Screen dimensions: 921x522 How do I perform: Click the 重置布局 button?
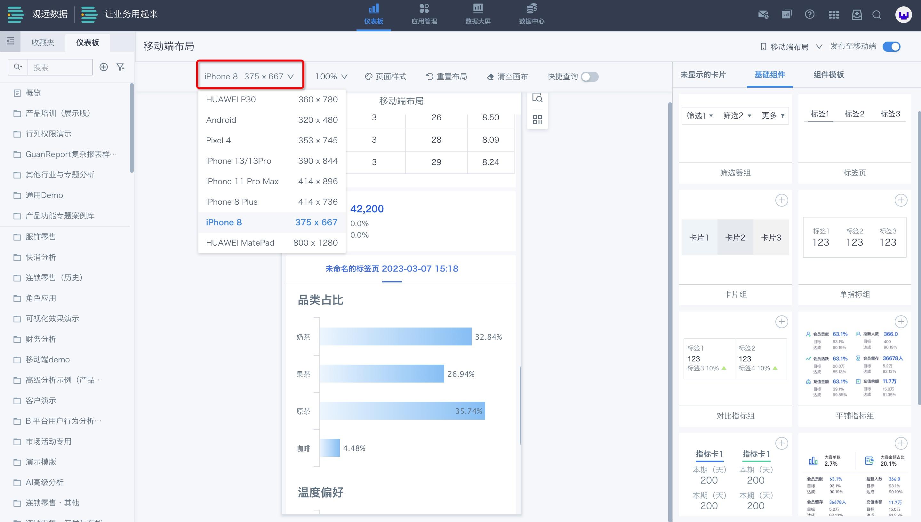(x=446, y=76)
